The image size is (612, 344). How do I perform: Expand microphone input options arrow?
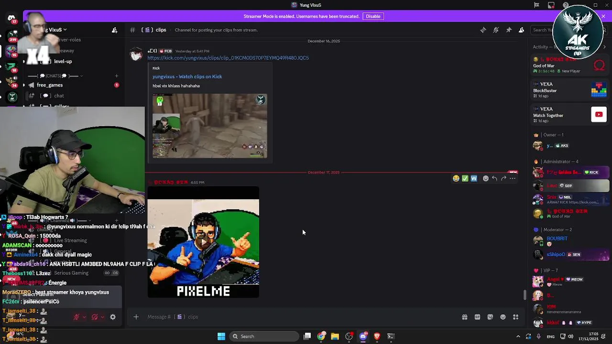tap(84, 317)
